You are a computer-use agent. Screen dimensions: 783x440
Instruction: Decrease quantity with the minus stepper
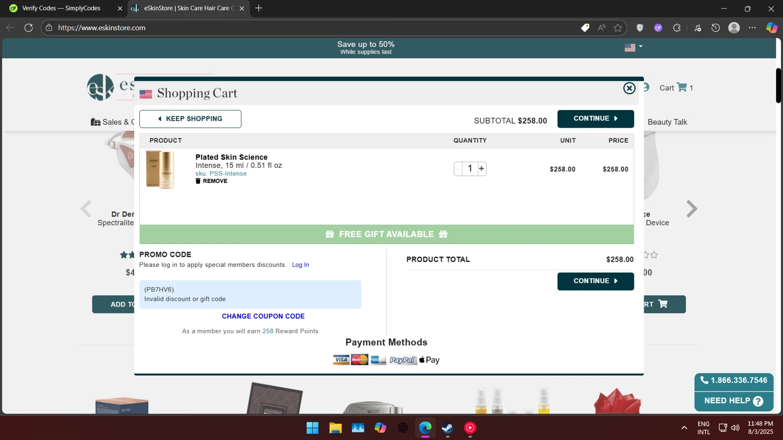(x=458, y=168)
